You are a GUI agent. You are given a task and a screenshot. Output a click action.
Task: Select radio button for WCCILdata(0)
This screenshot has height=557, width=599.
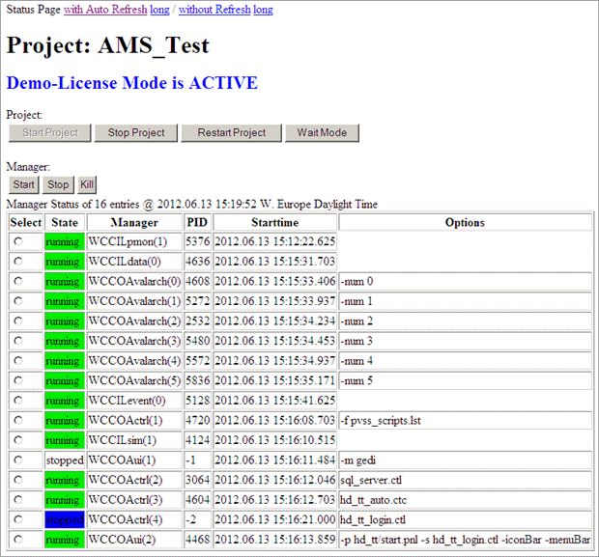coord(18,262)
